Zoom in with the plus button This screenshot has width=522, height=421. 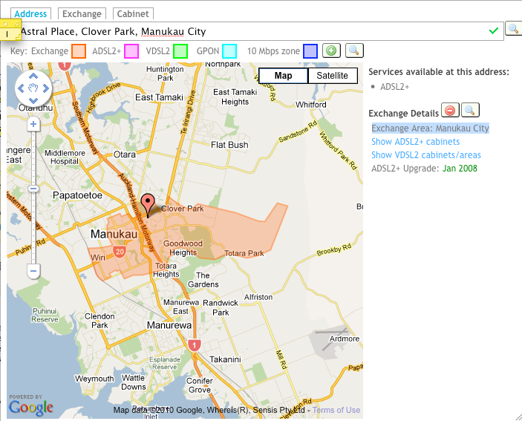[x=33, y=125]
